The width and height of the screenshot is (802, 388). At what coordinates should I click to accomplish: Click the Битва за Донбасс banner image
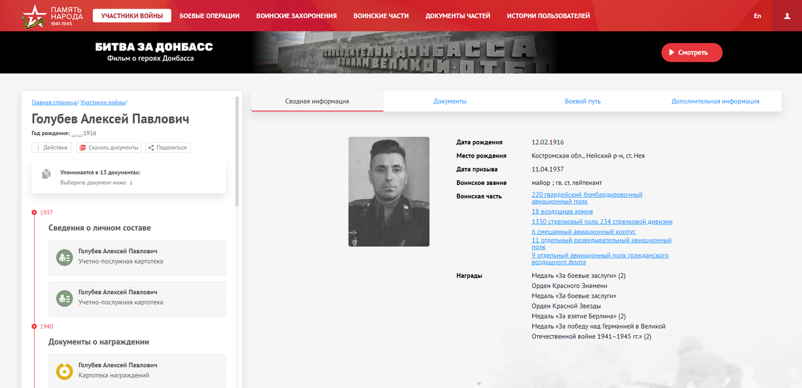tap(408, 53)
